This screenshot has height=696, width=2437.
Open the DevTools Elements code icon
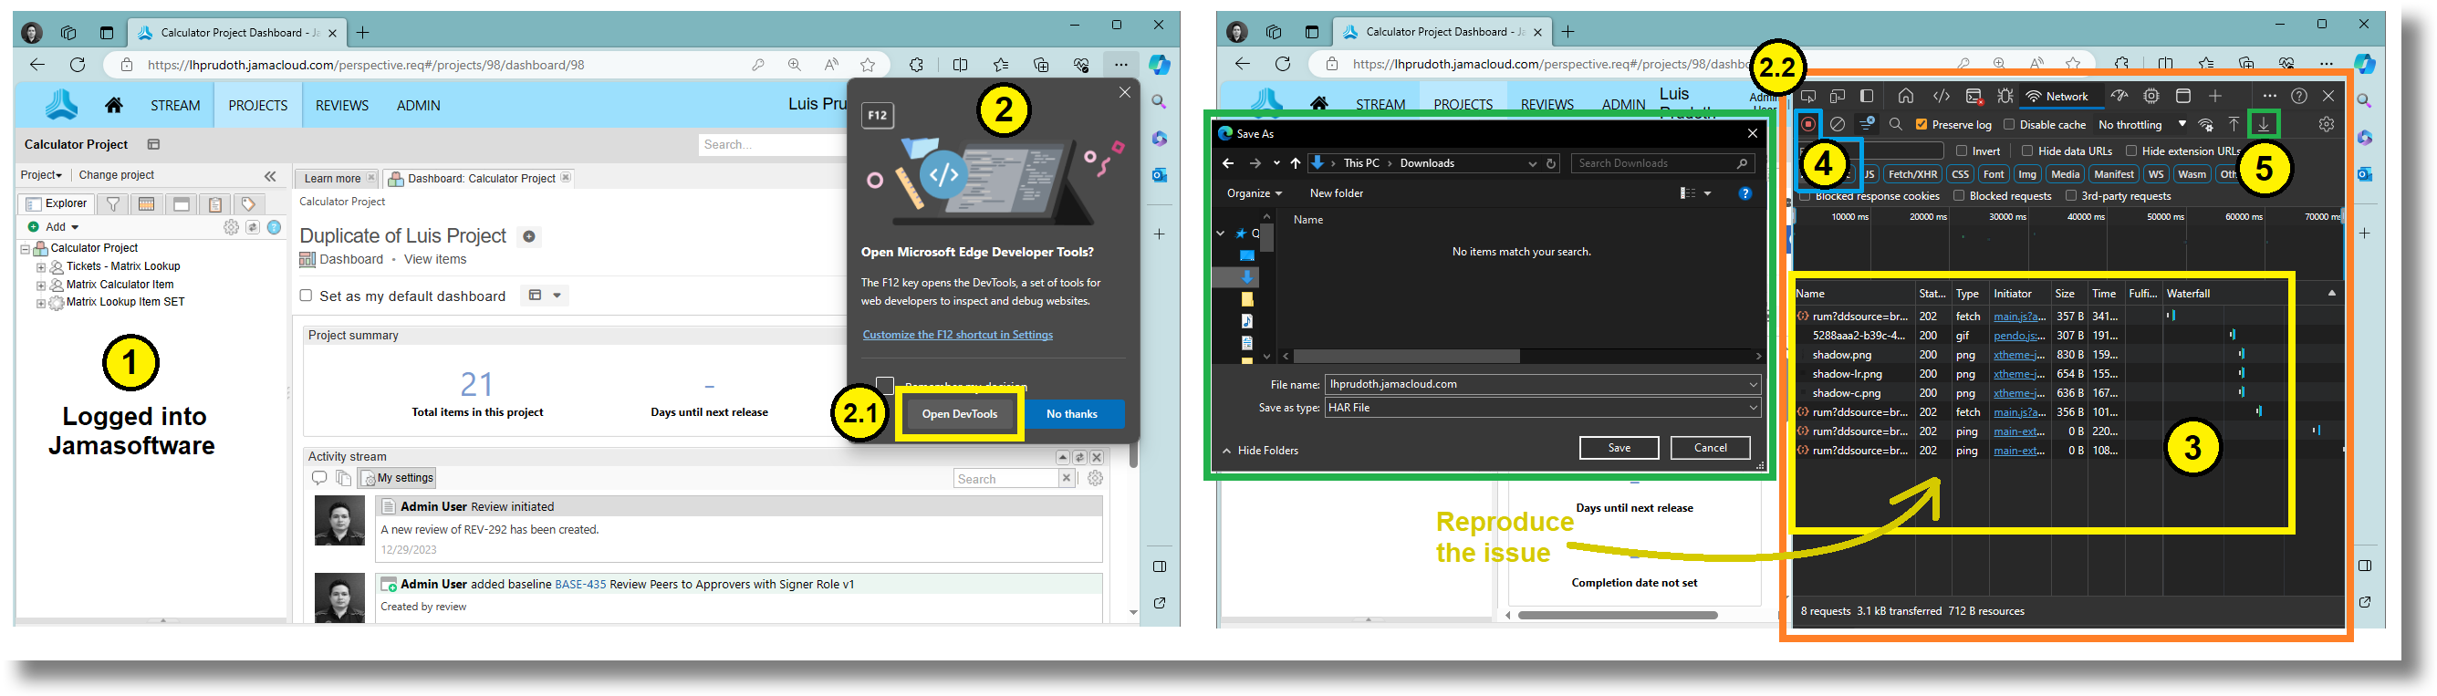point(1942,96)
